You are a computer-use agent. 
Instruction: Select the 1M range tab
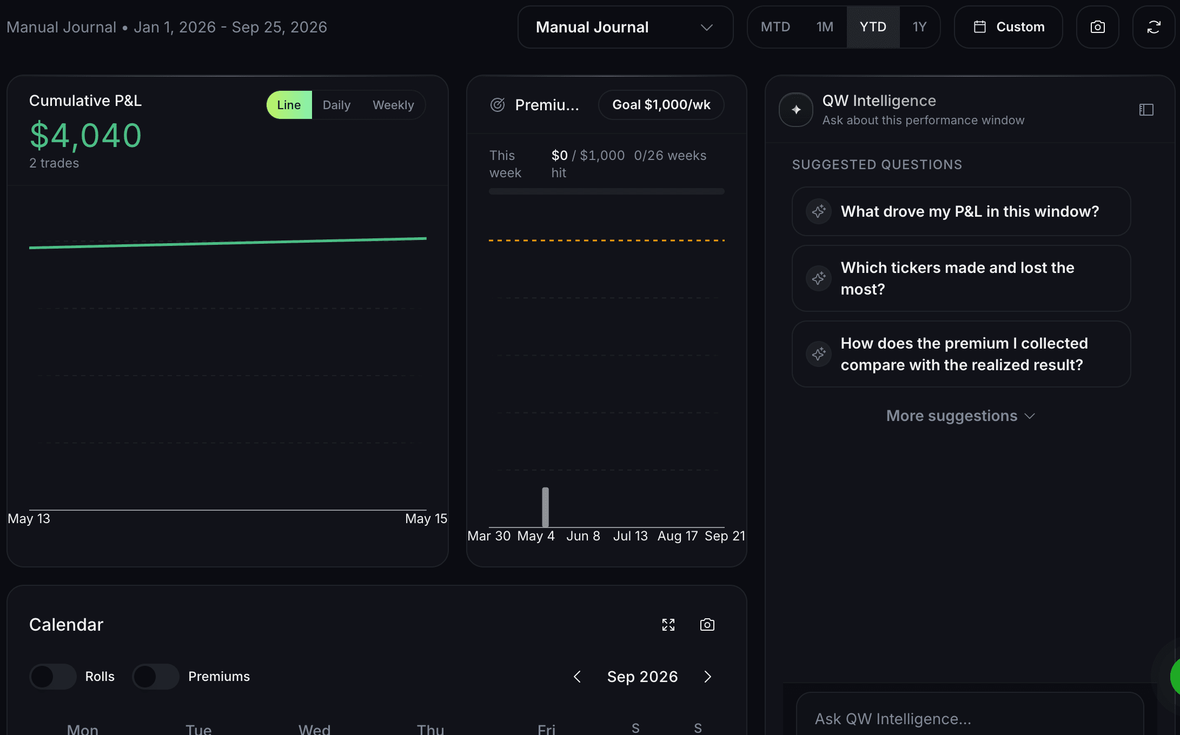[x=824, y=27]
